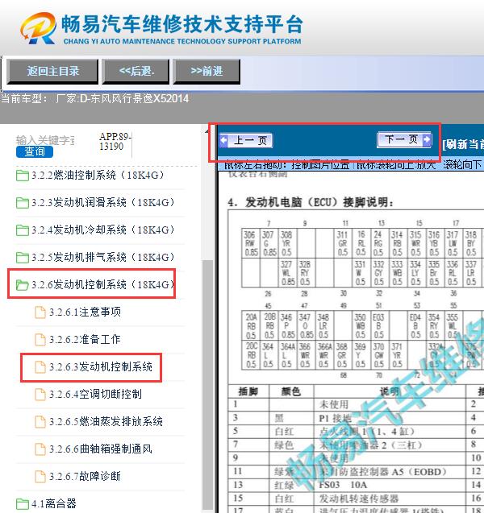Click connector cell 346 P 0.85
The width and height of the screenshot is (484, 513).
pos(287,326)
